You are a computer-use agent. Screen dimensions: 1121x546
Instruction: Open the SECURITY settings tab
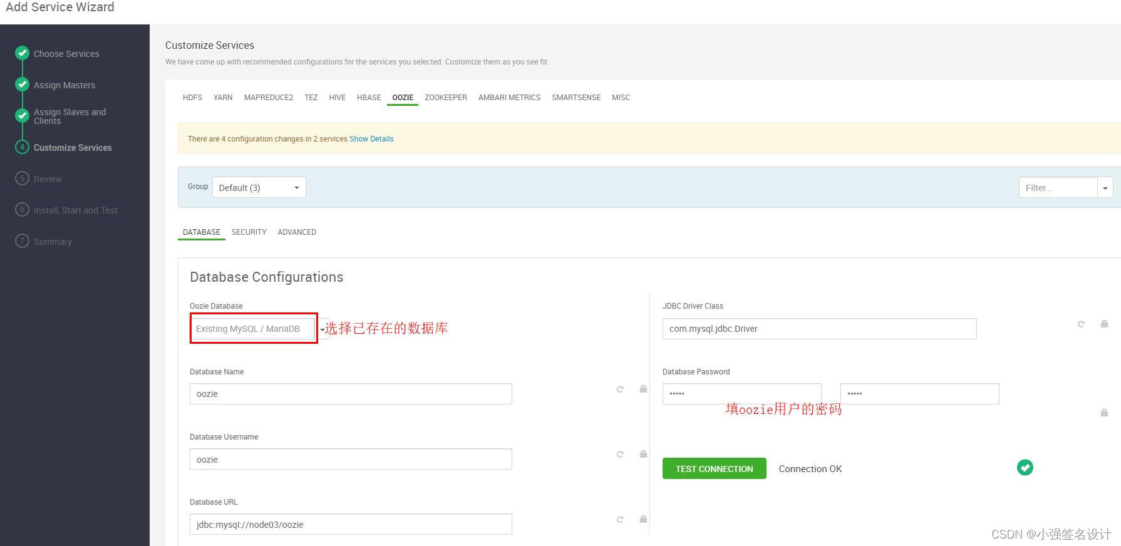[249, 232]
